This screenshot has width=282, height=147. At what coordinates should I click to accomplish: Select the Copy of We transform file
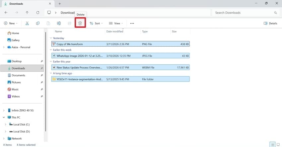tap(120, 44)
